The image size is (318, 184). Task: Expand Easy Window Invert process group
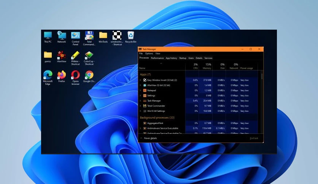(x=140, y=80)
